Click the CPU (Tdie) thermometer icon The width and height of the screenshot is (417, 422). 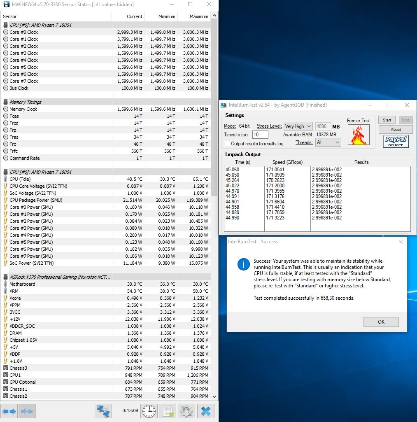coord(6,179)
